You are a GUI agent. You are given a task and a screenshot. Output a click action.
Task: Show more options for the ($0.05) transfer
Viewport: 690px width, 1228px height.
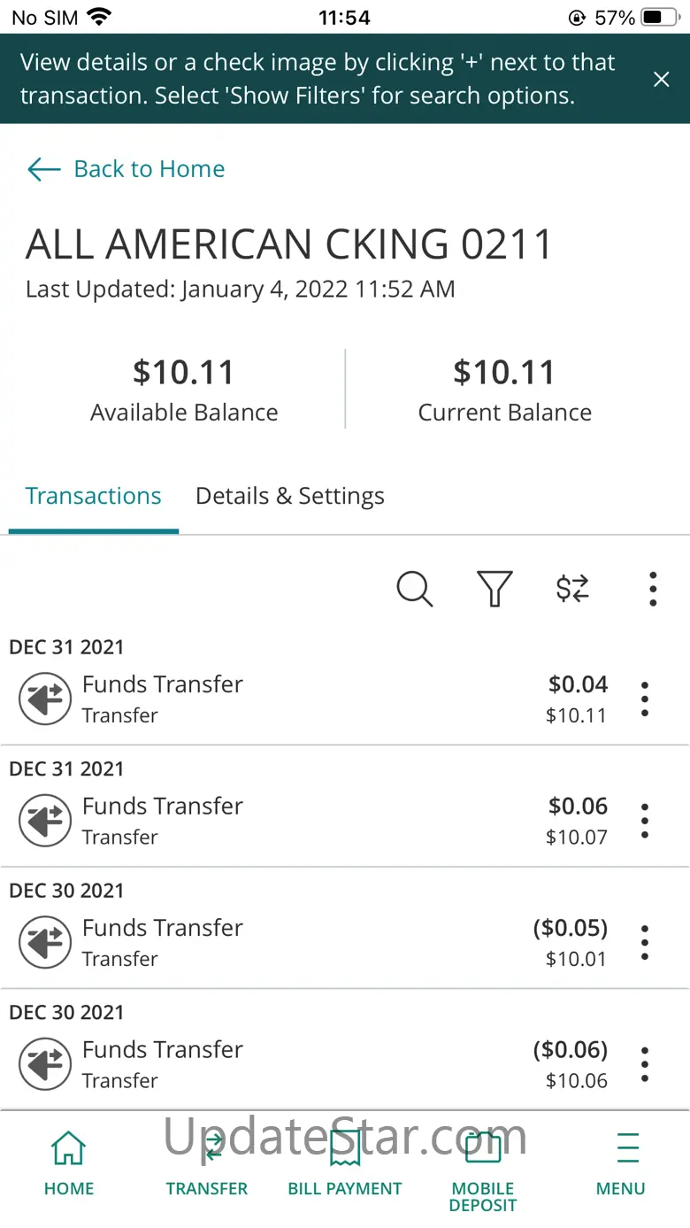645,943
